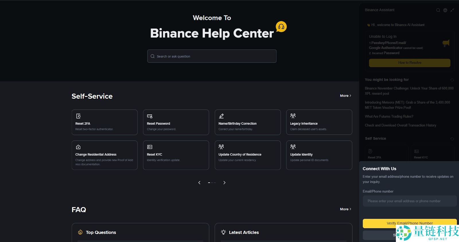This screenshot has height=242, width=459.
Task: Click the Legacy Inheritance people icon
Action: [293, 116]
